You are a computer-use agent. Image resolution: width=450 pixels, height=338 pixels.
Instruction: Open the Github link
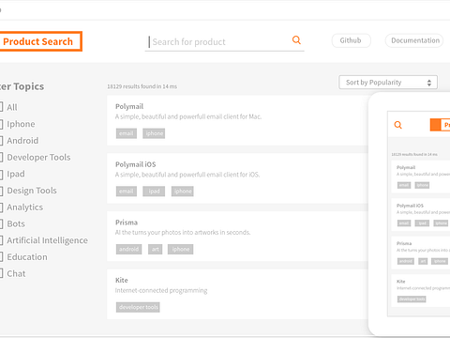click(x=351, y=40)
